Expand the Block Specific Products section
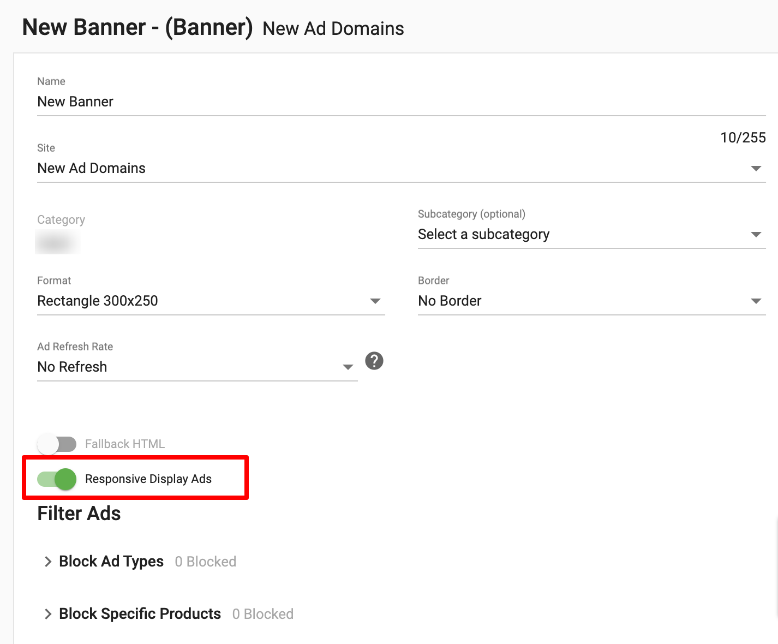The image size is (778, 644). 139,613
